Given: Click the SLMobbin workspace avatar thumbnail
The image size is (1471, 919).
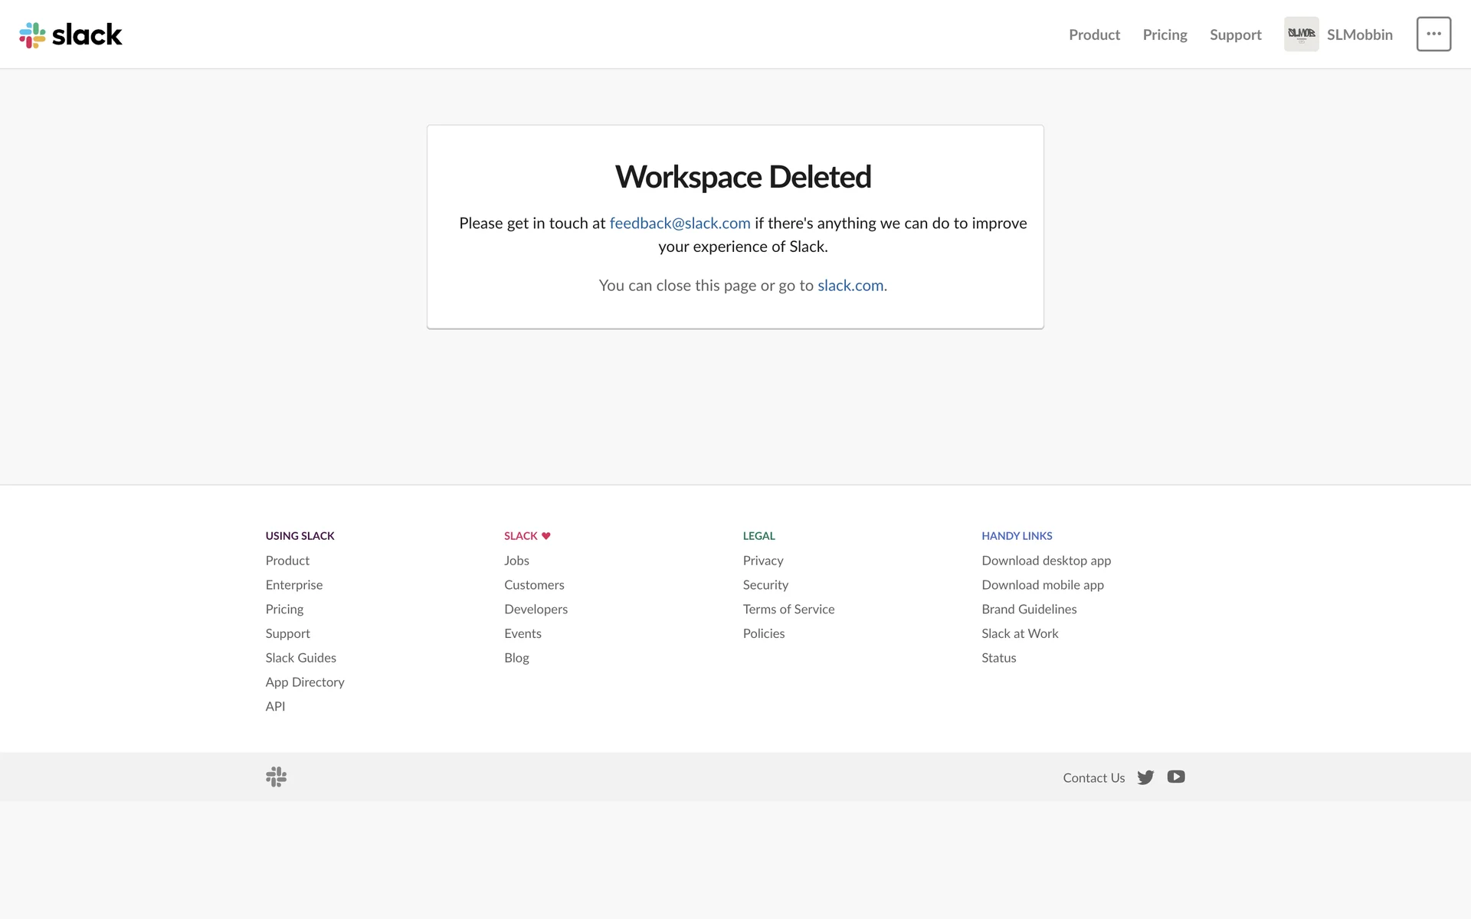Looking at the screenshot, I should click(x=1301, y=34).
